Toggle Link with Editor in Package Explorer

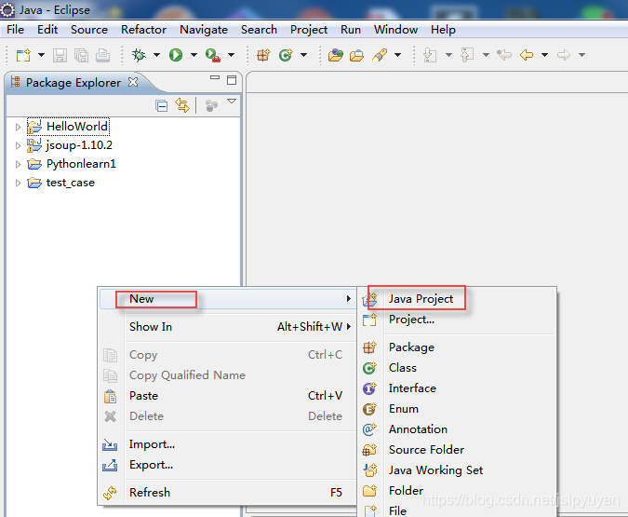point(182,106)
